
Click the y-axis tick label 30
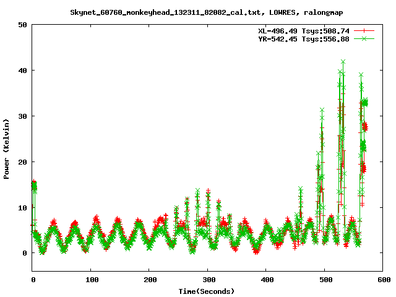(x=22, y=116)
